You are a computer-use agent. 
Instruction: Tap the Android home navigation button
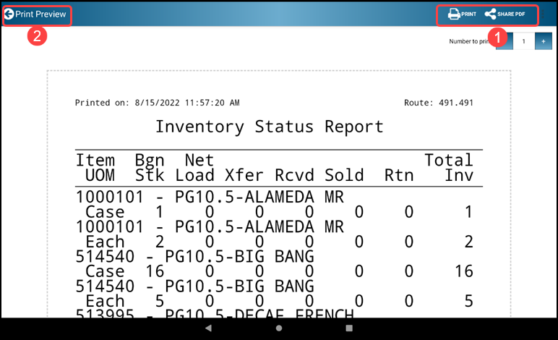(x=279, y=328)
